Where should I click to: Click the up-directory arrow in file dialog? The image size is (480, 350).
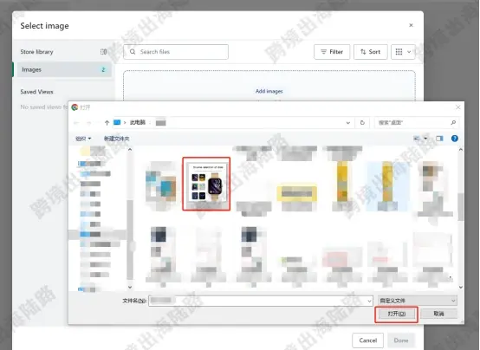tap(107, 123)
